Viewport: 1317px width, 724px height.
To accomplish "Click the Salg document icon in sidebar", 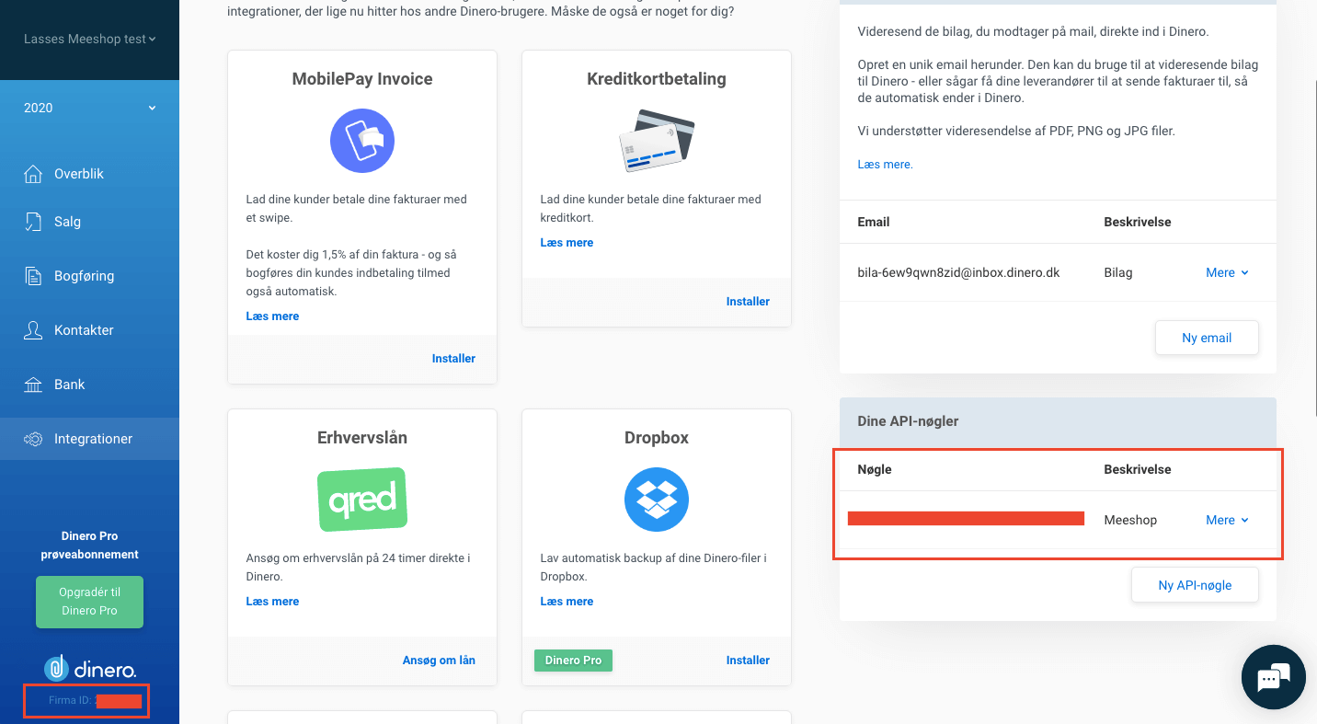I will (33, 222).
